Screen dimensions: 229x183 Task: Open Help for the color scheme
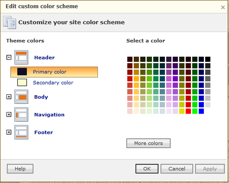tap(20, 169)
